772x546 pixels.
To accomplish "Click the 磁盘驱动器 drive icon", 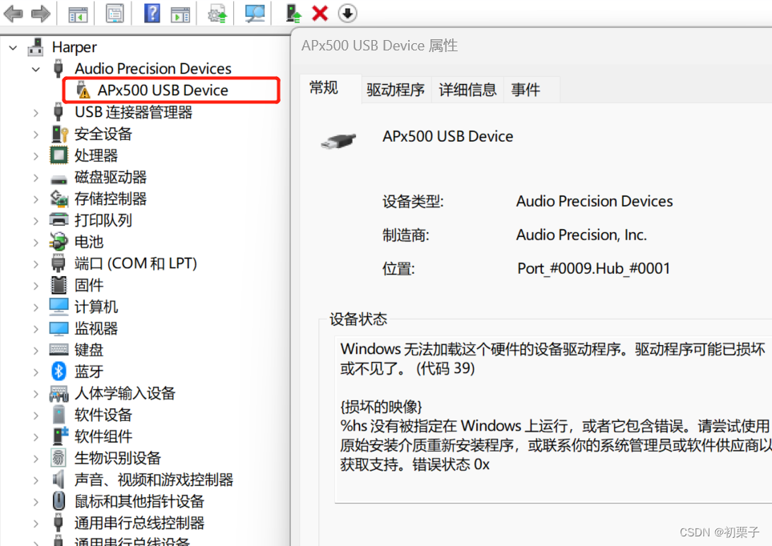I will pyautogui.click(x=59, y=179).
